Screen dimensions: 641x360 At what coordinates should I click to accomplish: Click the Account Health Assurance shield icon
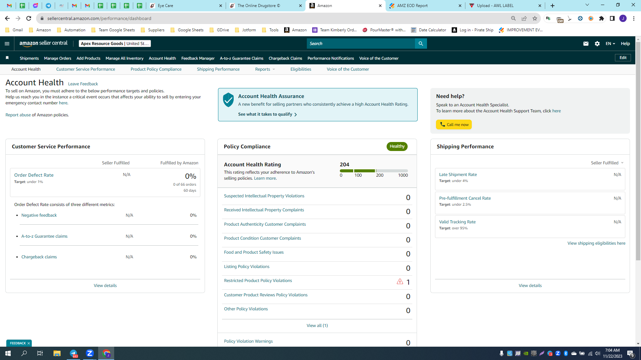(x=228, y=100)
